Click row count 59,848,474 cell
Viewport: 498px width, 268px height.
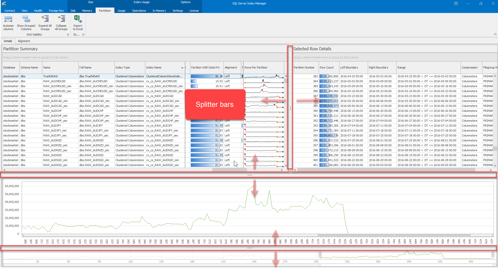coord(329,106)
